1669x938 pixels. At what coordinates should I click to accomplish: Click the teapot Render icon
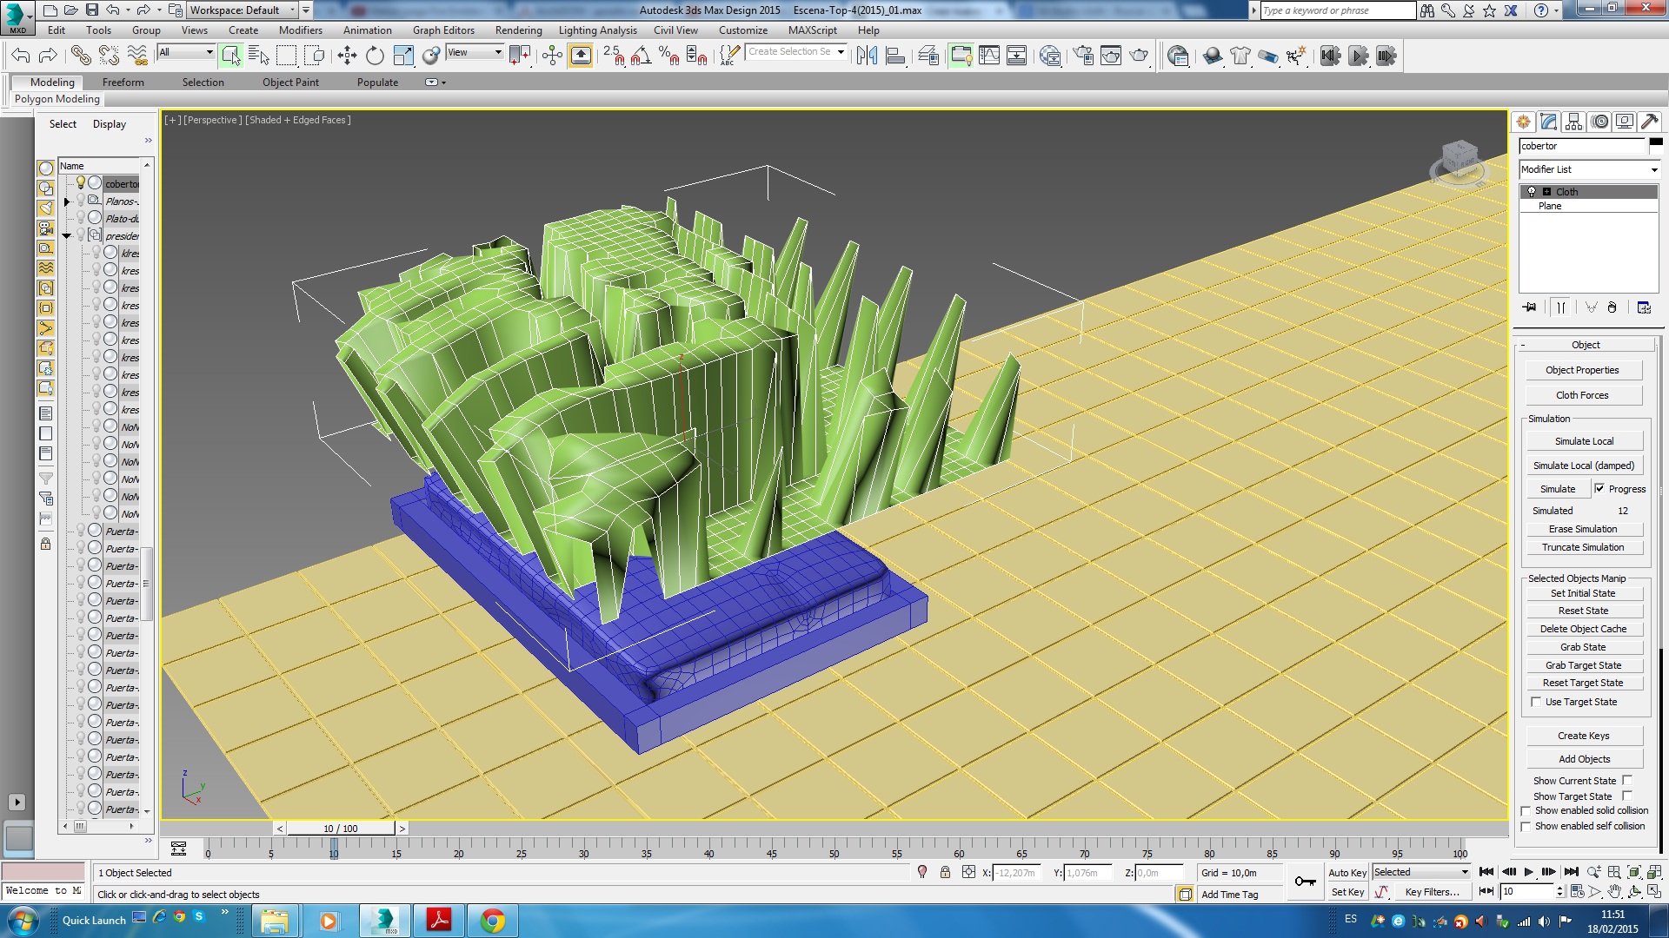click(1139, 56)
